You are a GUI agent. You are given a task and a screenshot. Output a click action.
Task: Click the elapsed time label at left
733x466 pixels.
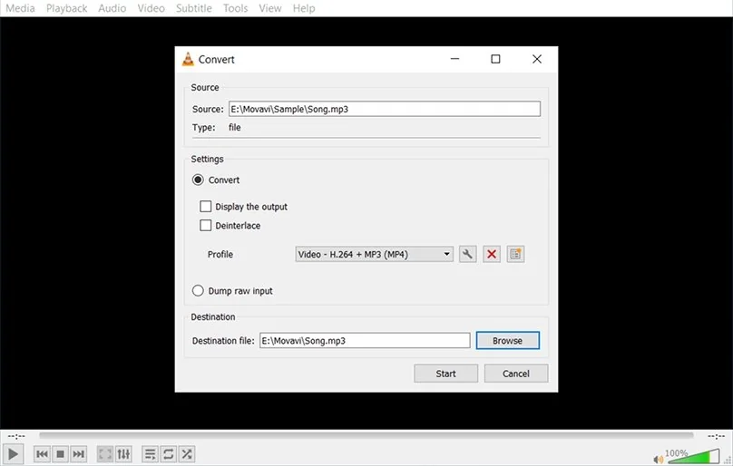pyautogui.click(x=16, y=436)
